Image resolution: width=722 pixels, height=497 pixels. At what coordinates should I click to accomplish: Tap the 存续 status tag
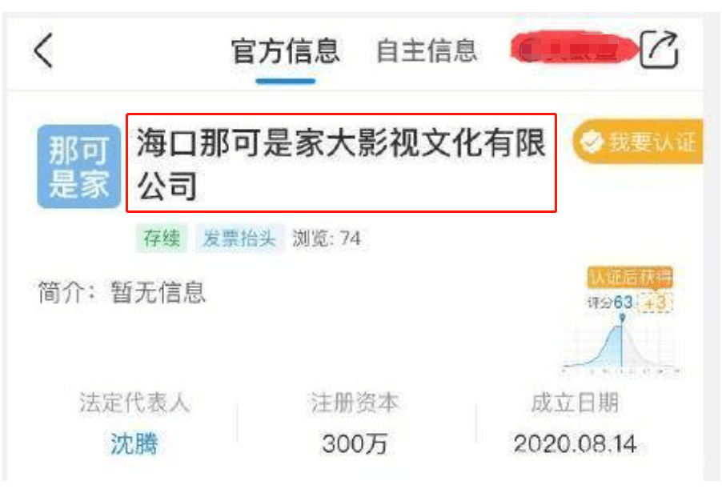point(162,238)
